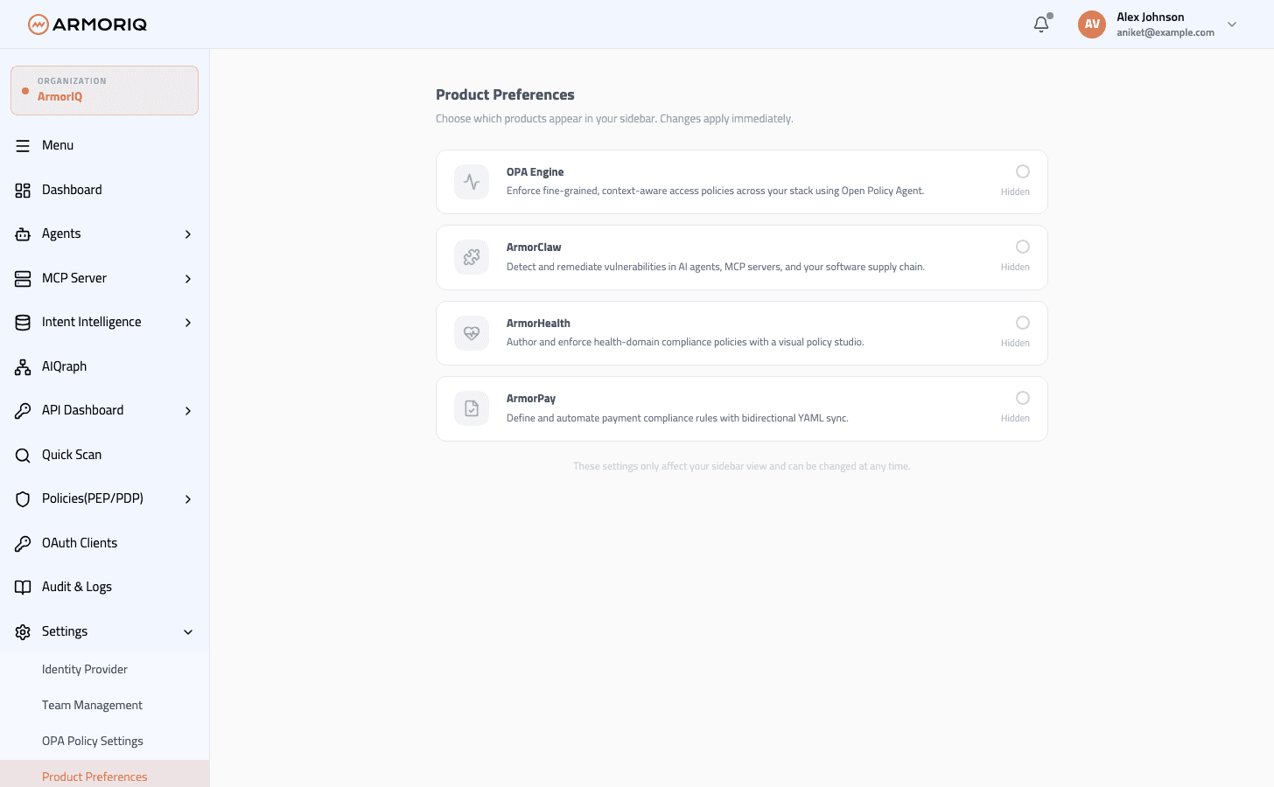This screenshot has height=787, width=1274.
Task: Click the Product Preferences heading
Action: click(505, 94)
